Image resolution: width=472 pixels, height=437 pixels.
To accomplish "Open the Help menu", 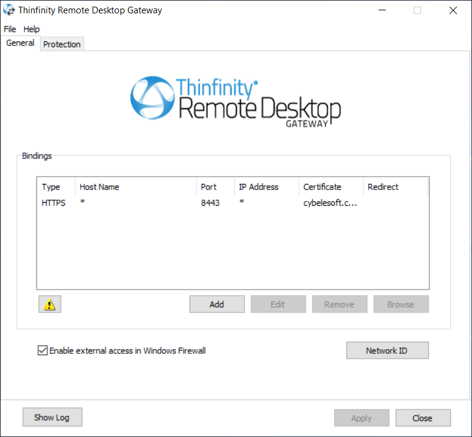I will pyautogui.click(x=32, y=29).
